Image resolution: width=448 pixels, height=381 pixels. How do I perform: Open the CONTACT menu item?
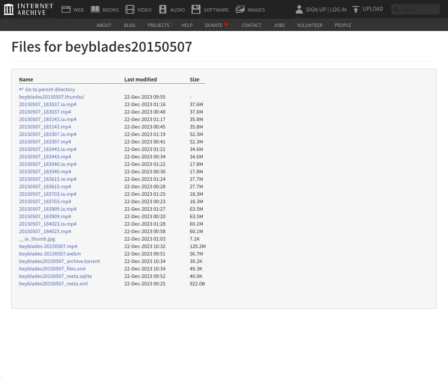pos(251,25)
